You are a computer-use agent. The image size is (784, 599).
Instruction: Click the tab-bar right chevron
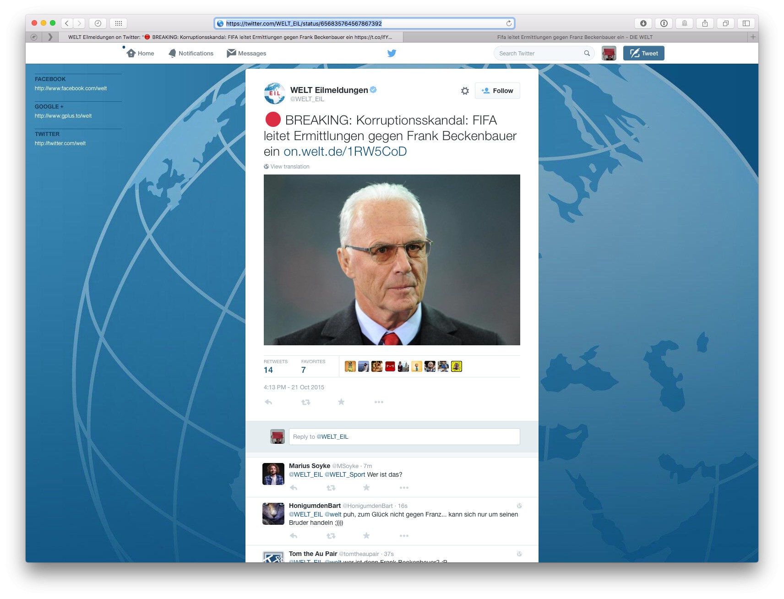[50, 37]
